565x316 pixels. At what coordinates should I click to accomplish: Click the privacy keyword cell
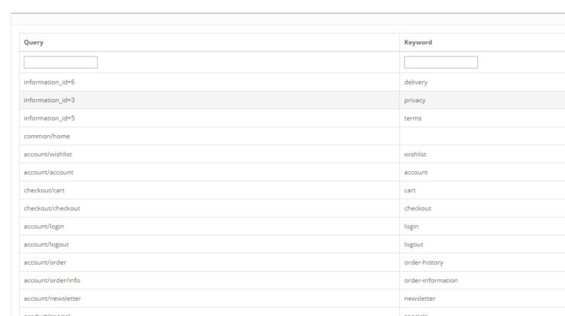coord(482,100)
